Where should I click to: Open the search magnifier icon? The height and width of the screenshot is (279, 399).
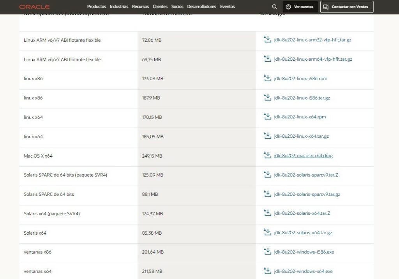(274, 7)
